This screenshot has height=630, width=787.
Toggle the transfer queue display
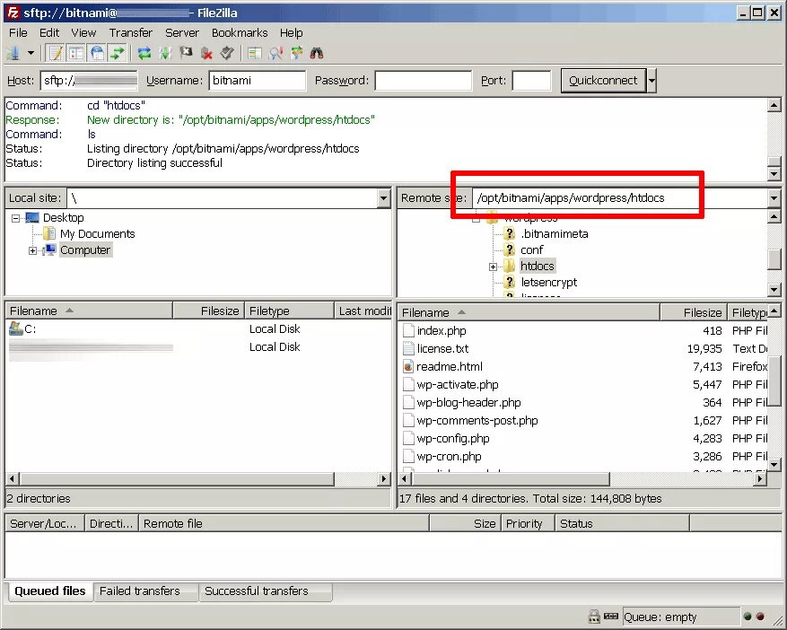118,53
